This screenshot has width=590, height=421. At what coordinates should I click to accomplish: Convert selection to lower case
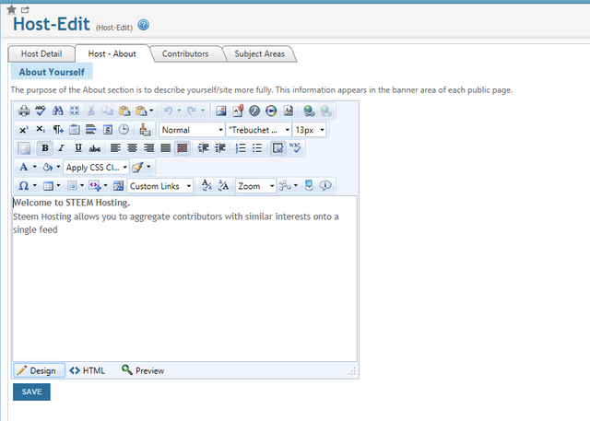[206, 186]
